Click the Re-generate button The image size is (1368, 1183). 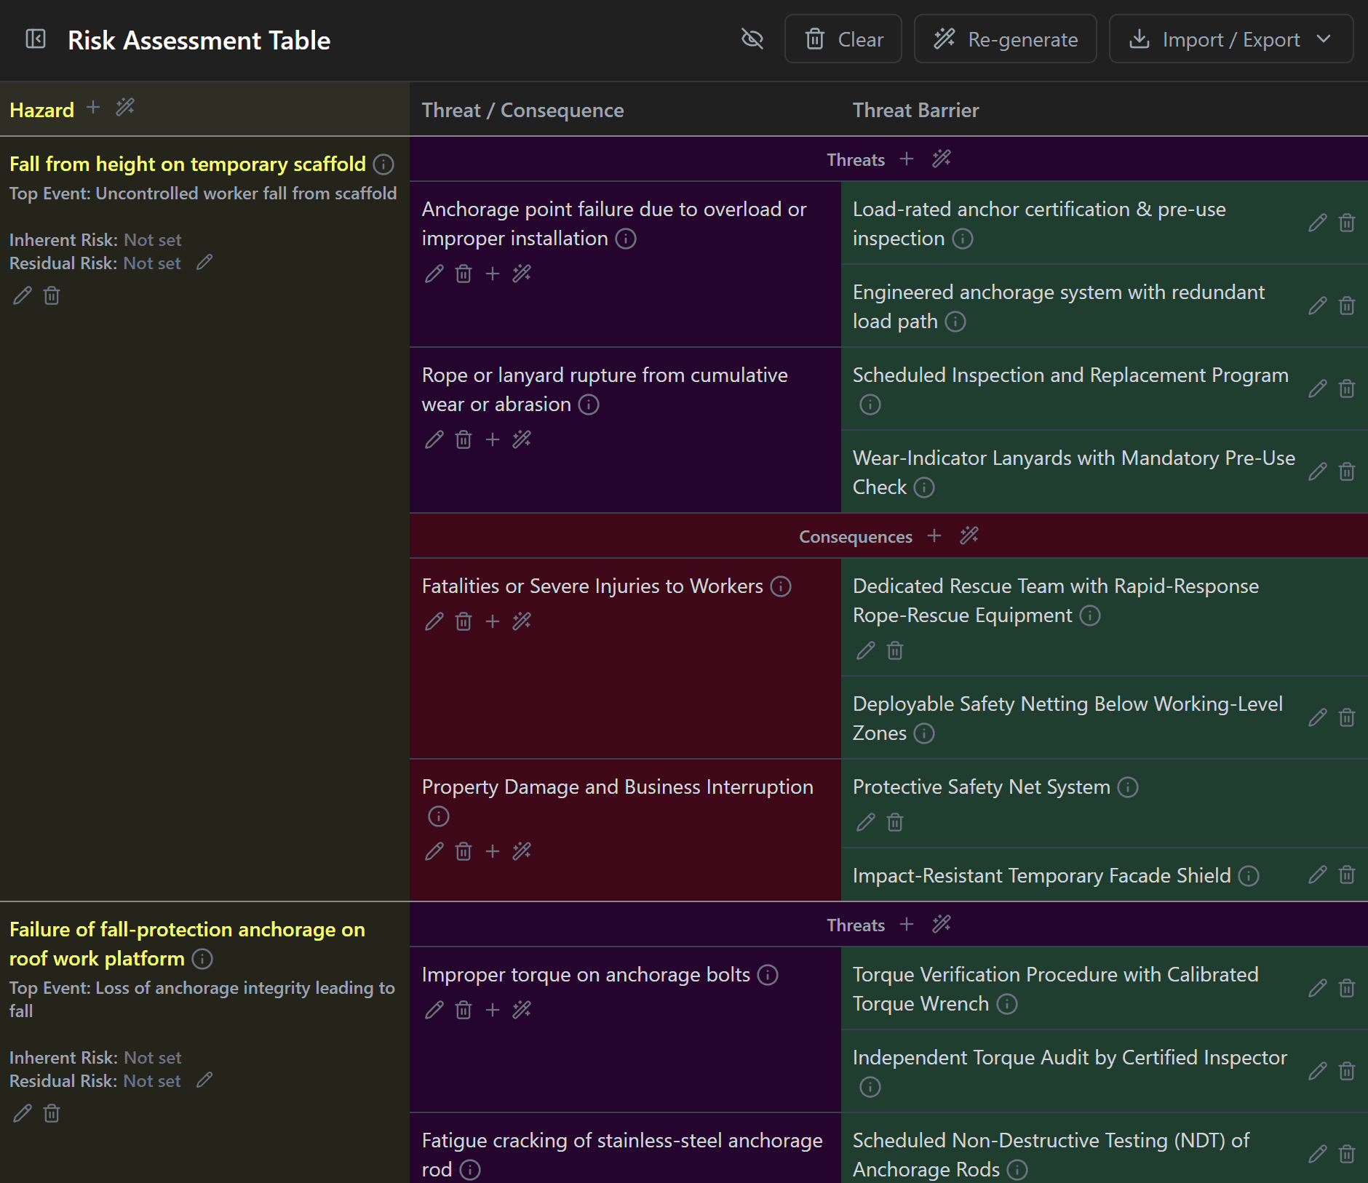(x=1005, y=39)
